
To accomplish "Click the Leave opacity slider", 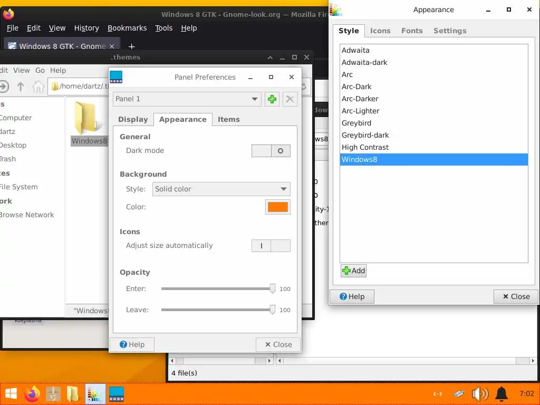I will (x=218, y=310).
